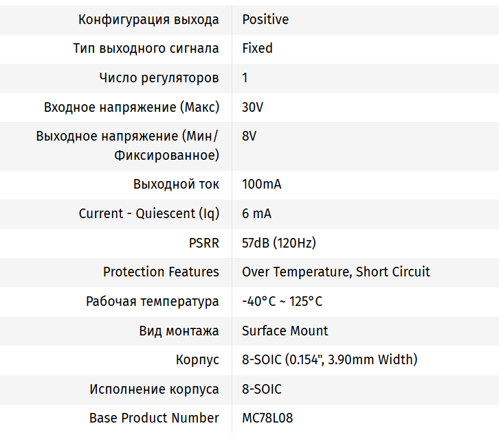Click the '-40°C ~ 125°C' temperature value

(x=282, y=301)
